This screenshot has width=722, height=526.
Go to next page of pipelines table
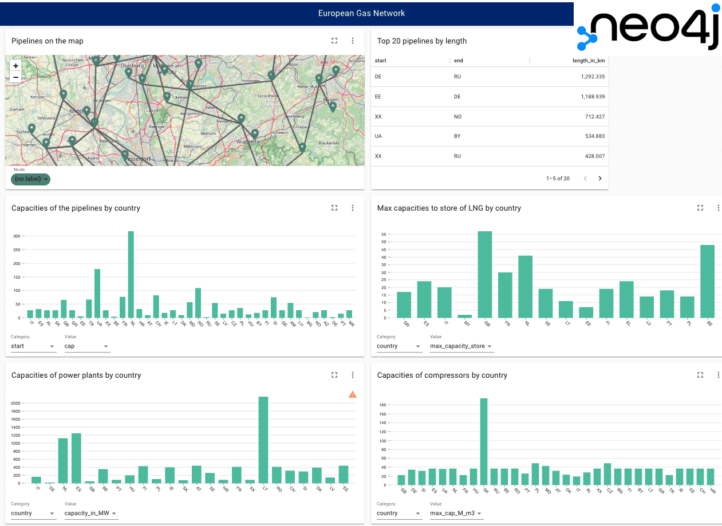(x=600, y=179)
